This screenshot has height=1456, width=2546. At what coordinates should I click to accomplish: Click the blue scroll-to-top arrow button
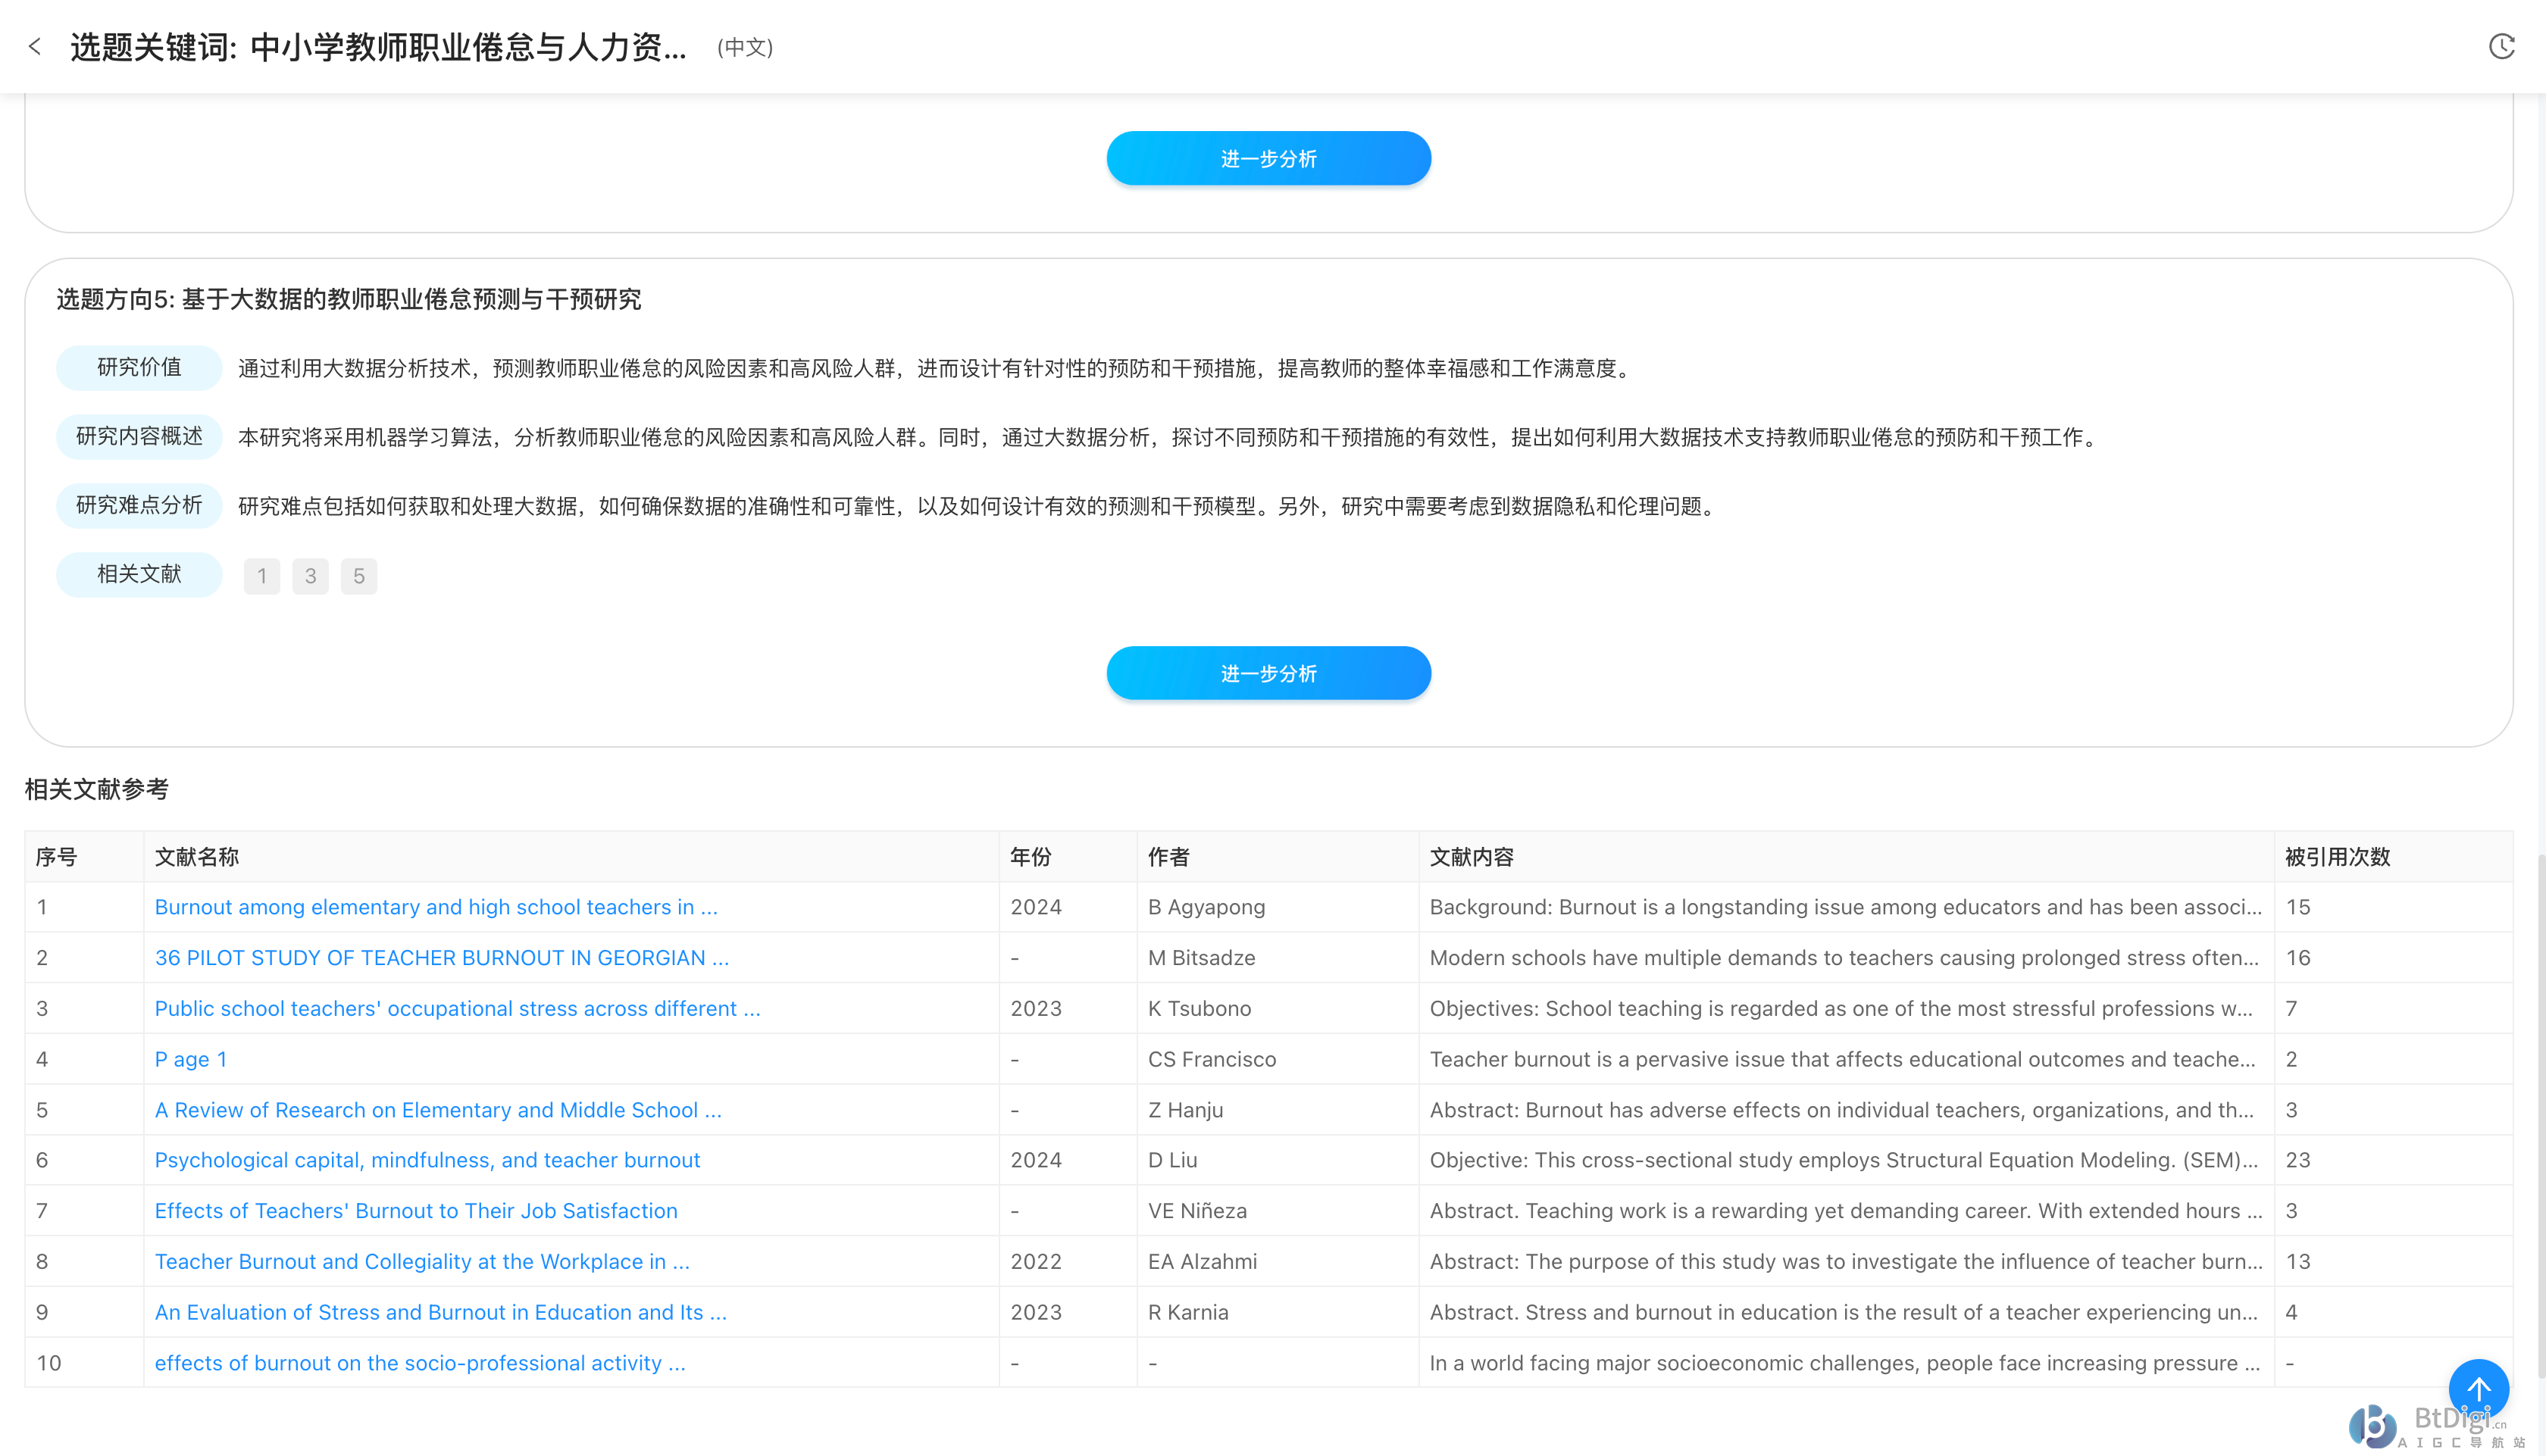[2478, 1388]
